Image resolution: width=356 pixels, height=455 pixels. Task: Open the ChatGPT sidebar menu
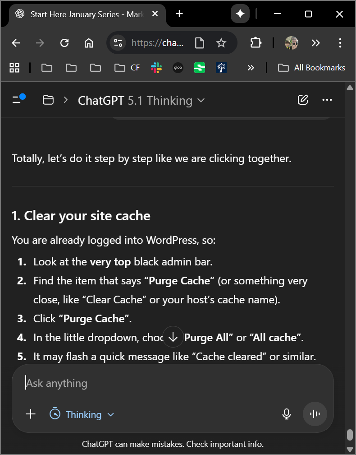pyautogui.click(x=18, y=100)
